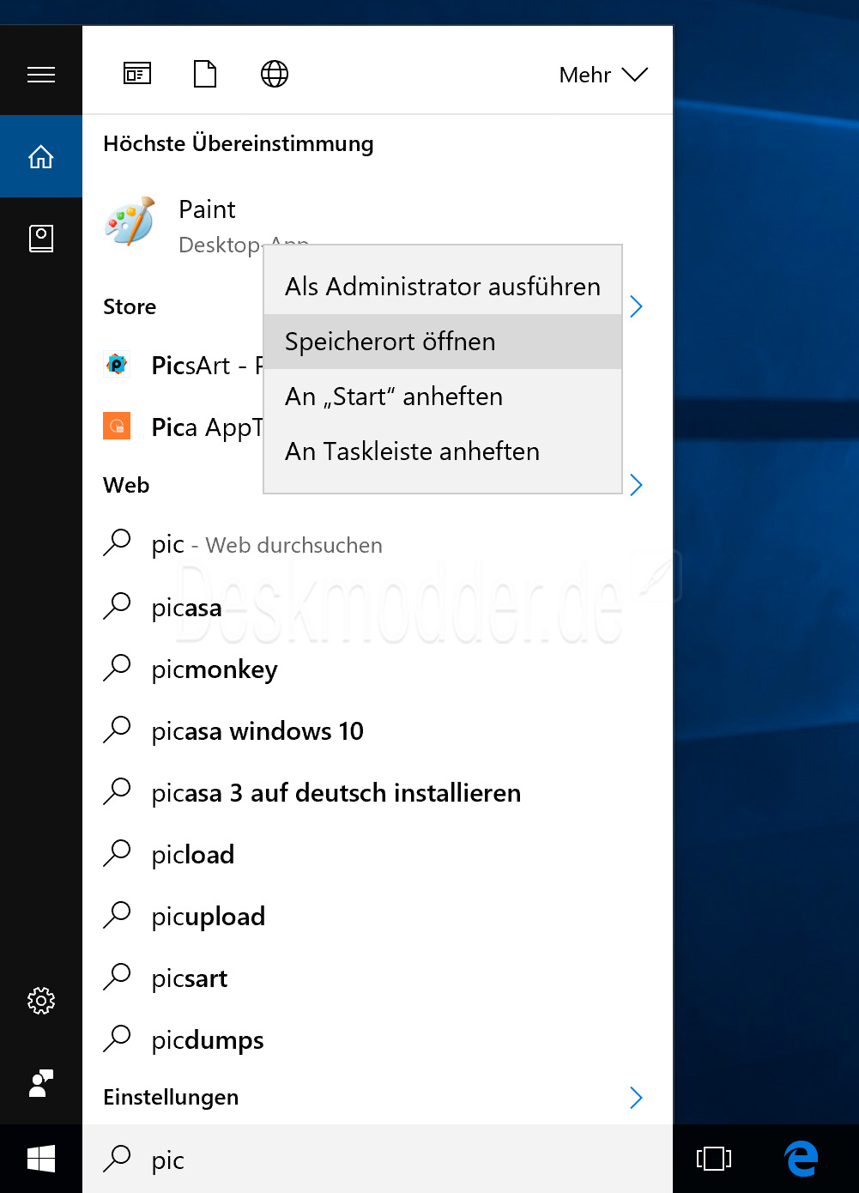Select the 'picdumps' web suggestion
Image resolution: width=859 pixels, height=1193 pixels.
click(378, 1039)
